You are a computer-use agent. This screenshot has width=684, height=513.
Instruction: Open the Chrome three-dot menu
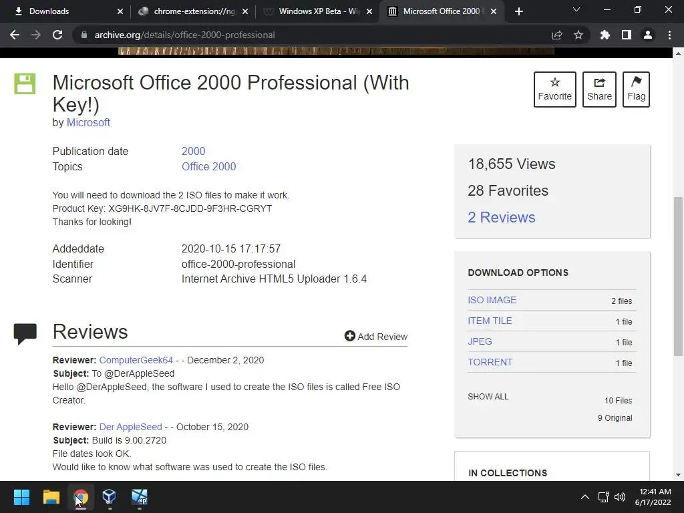[669, 35]
